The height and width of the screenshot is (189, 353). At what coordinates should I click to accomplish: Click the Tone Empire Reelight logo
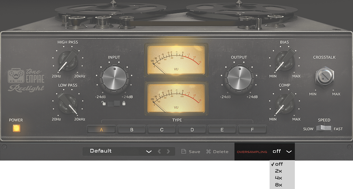pos(26,80)
